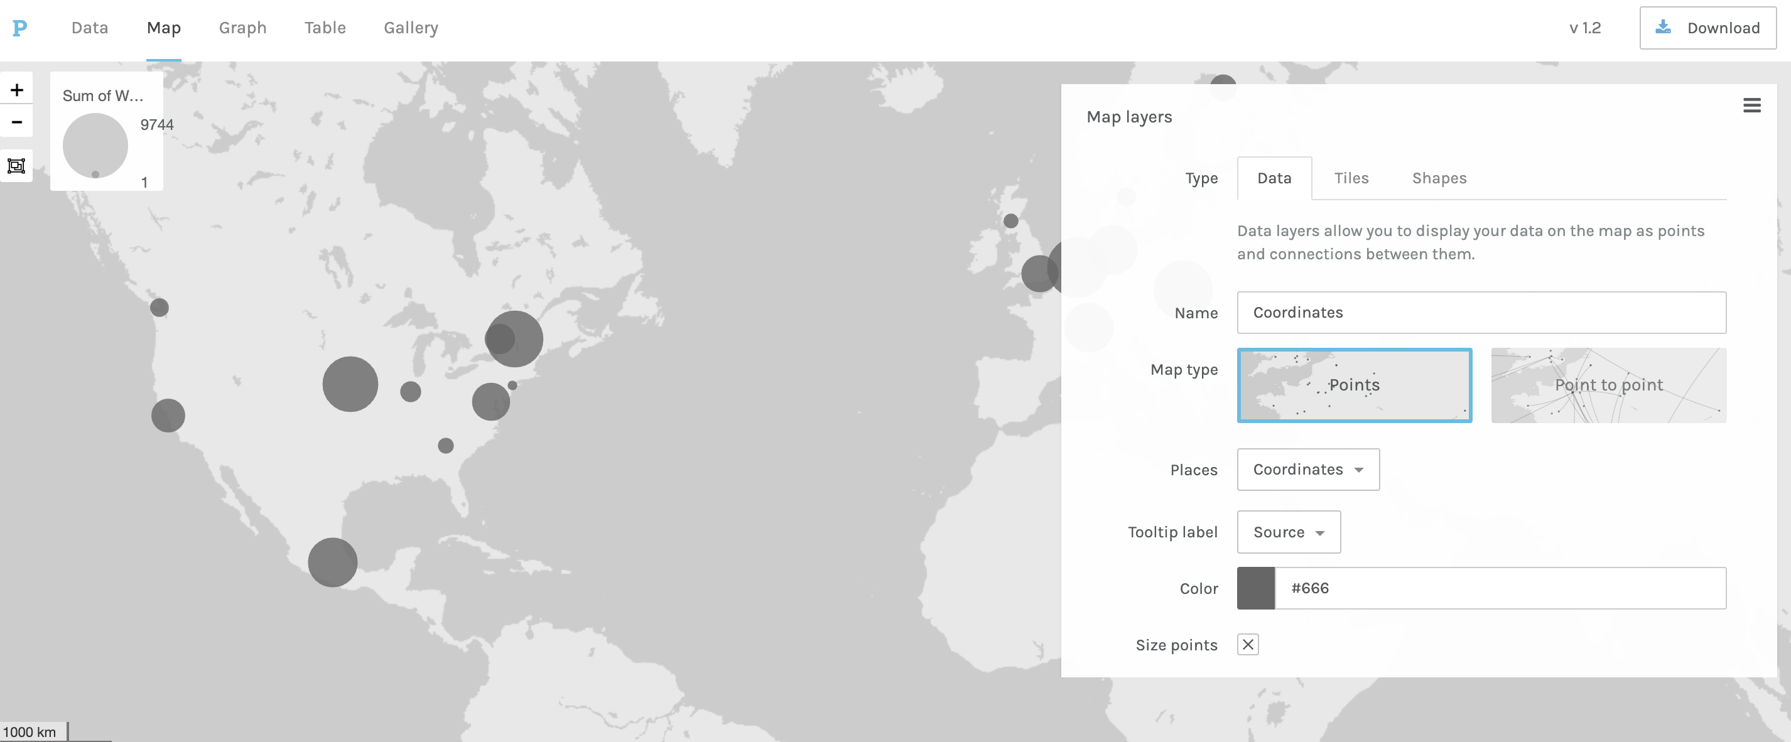Screen dimensions: 1791x742
Task: Go to the Table view
Action: pos(325,28)
